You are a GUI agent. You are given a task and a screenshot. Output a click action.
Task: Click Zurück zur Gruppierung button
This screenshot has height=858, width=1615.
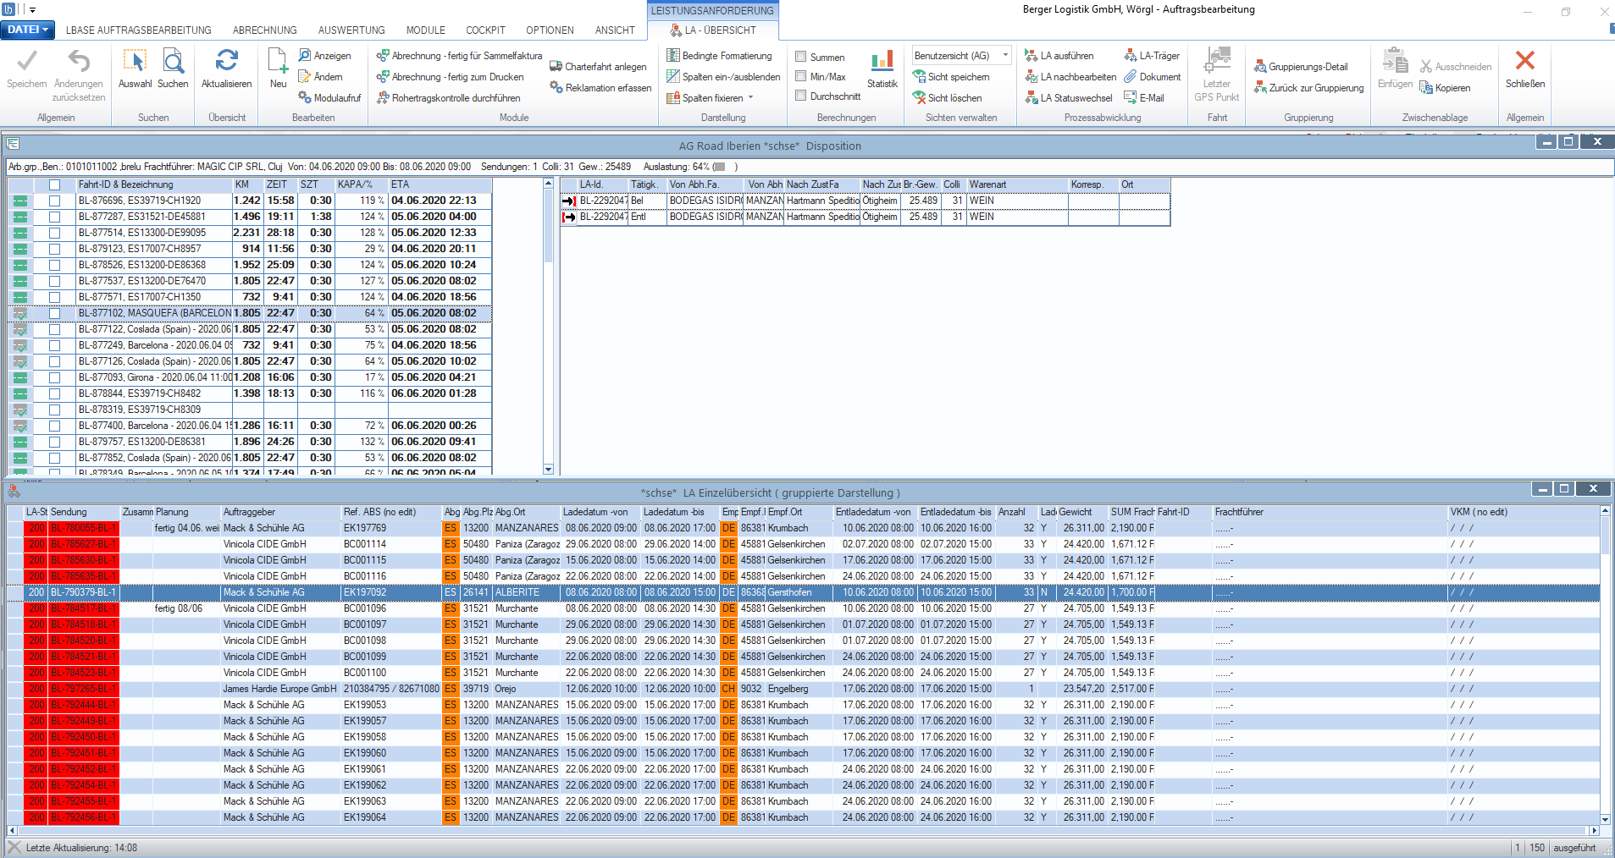pyautogui.click(x=1309, y=88)
